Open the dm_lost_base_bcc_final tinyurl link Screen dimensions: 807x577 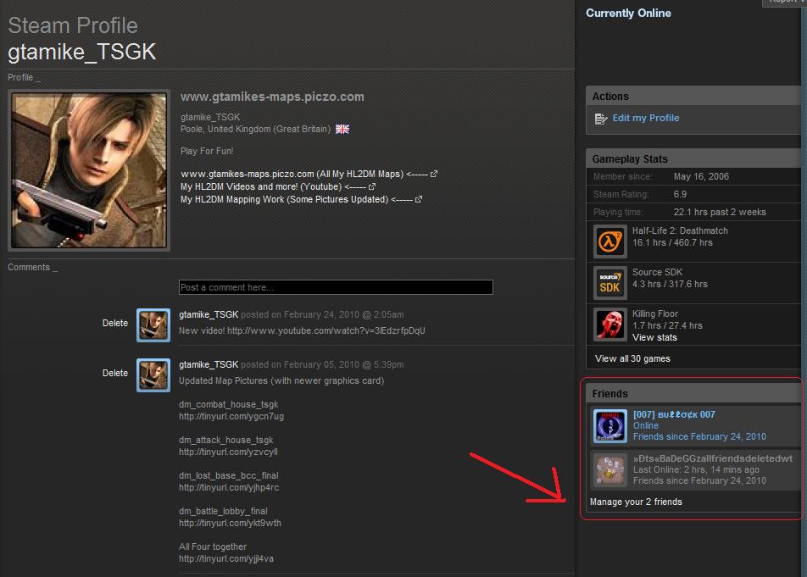tap(228, 488)
